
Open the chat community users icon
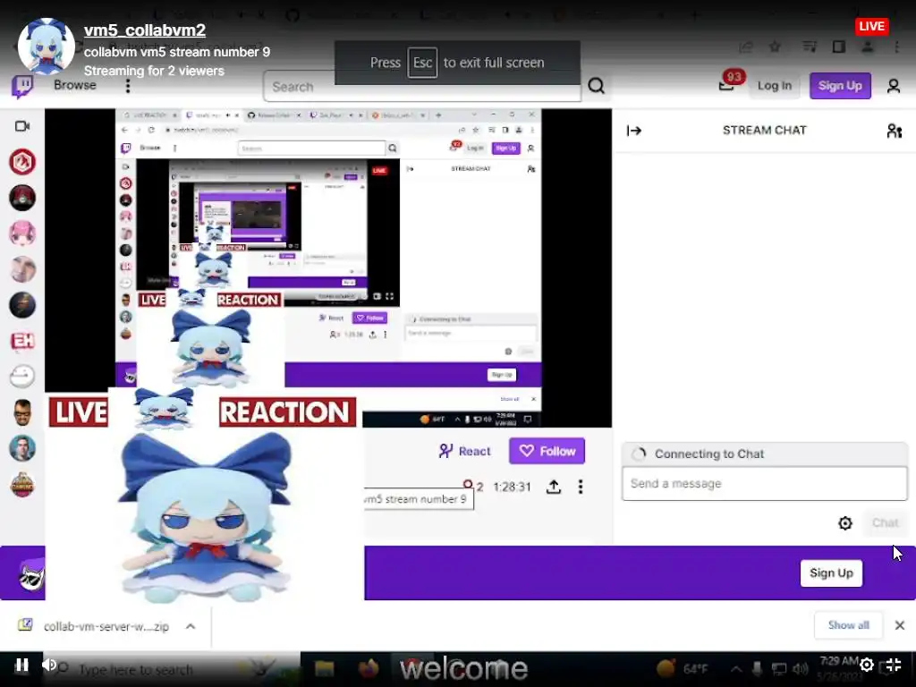click(894, 131)
